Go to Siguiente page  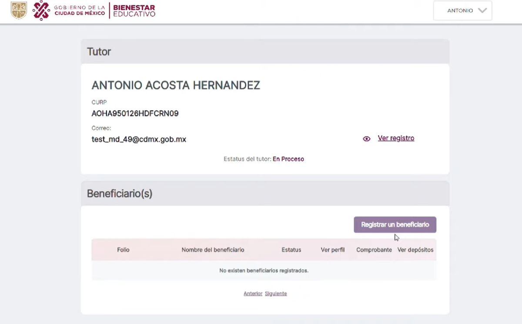click(276, 293)
